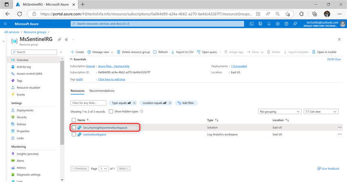Click Create in the command bar
This screenshot has width=347, height=182.
(77, 52)
